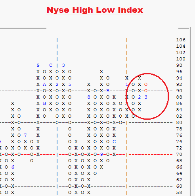Select the 64 scale value

click(179, 173)
